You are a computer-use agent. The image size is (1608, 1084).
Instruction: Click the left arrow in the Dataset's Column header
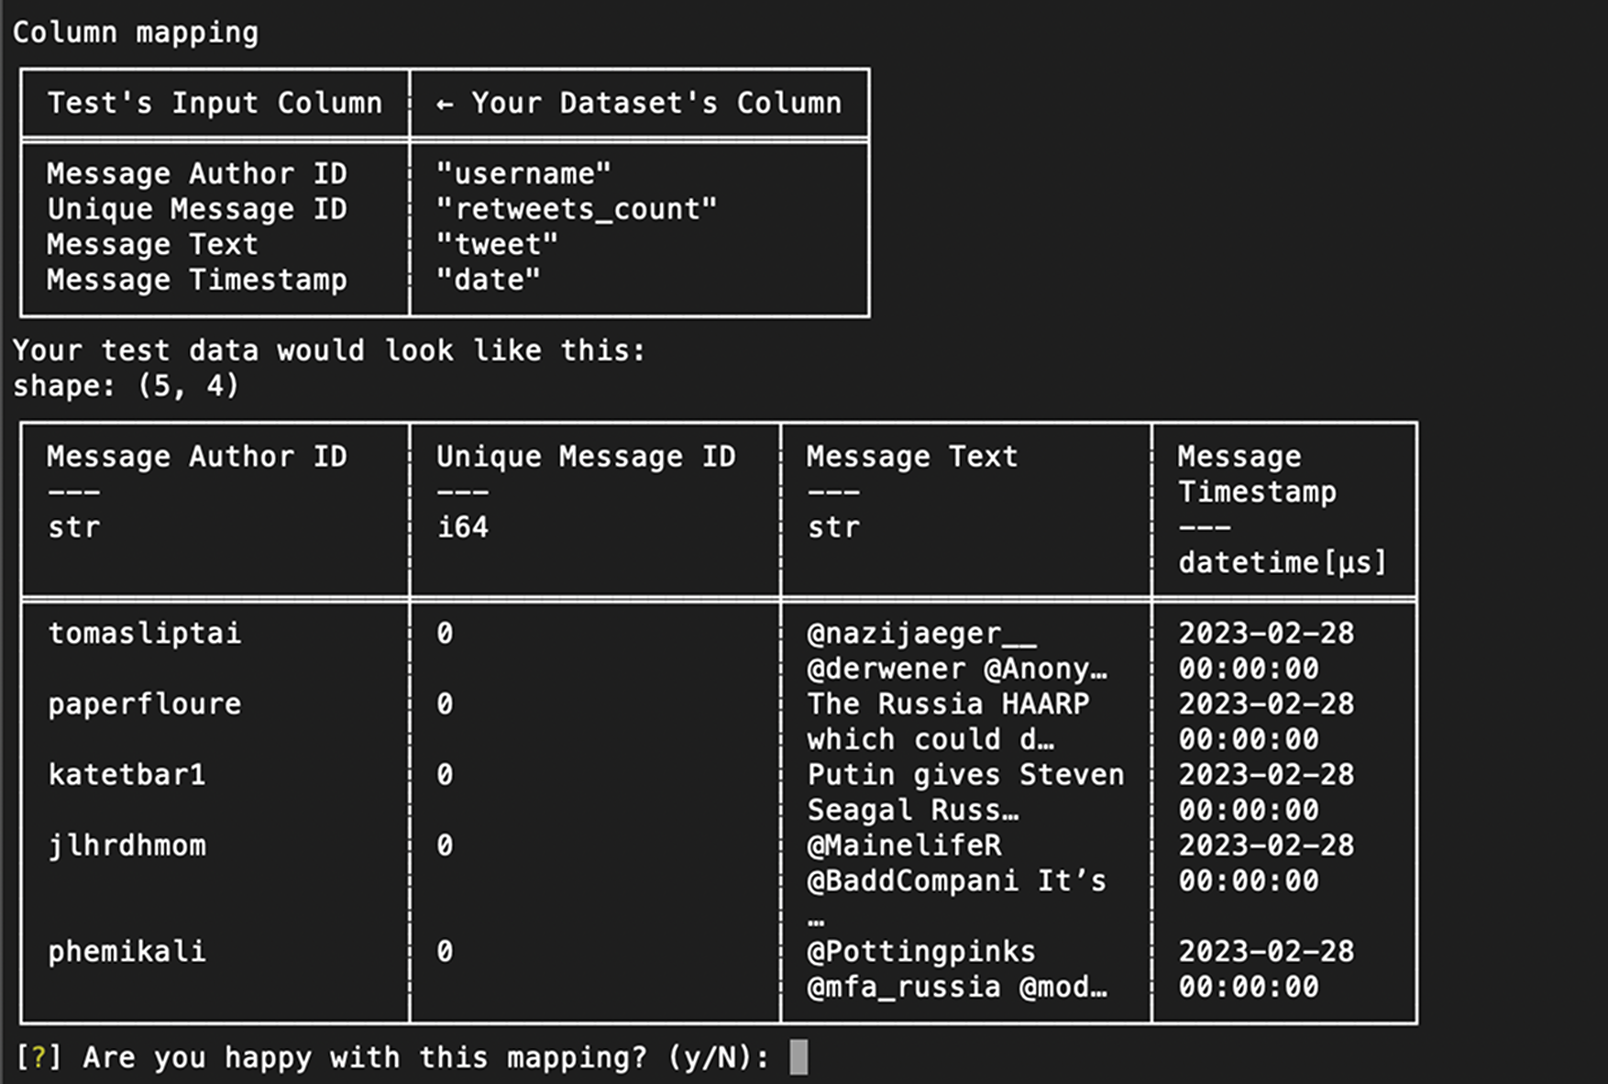[445, 105]
